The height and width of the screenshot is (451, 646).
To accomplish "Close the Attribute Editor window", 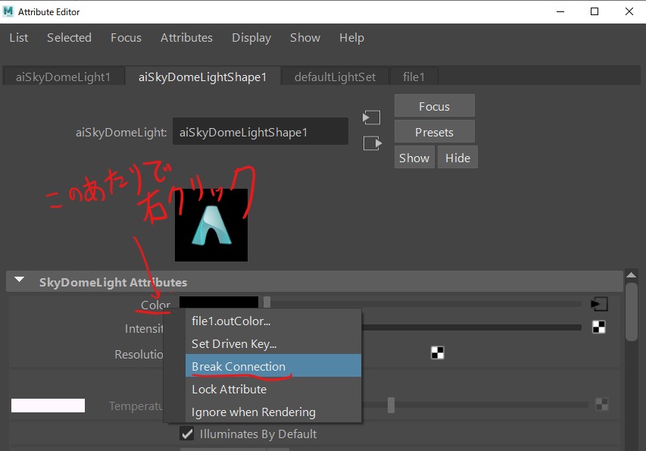I will pos(629,11).
